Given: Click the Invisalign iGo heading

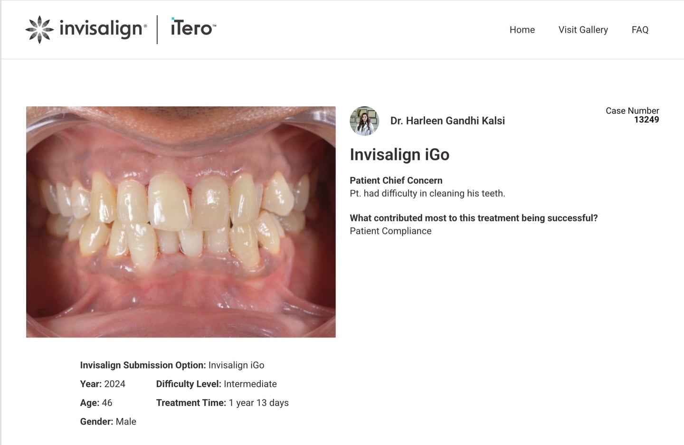Looking at the screenshot, I should 399,154.
